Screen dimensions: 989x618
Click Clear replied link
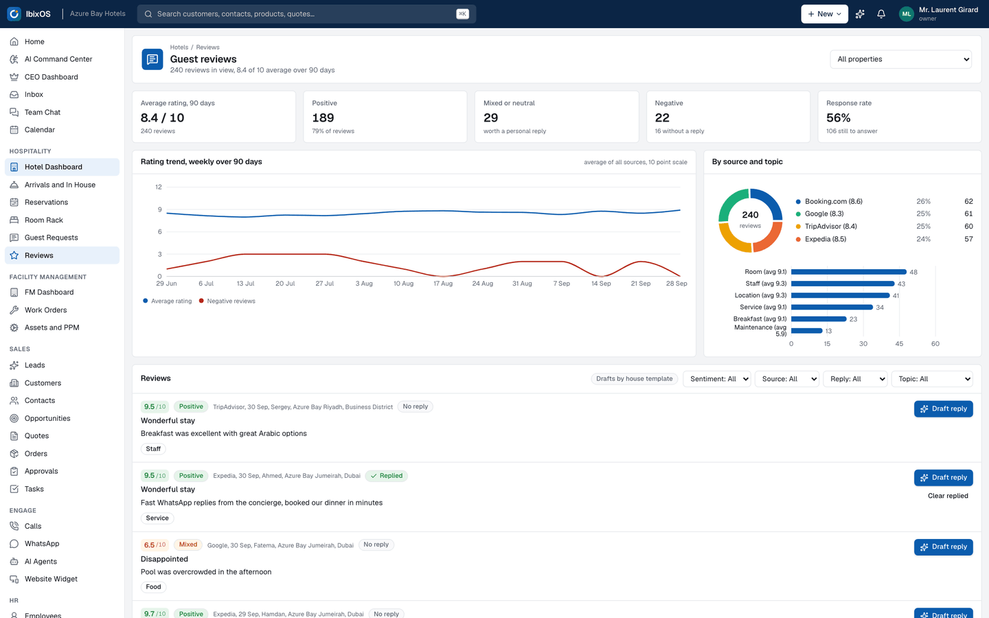pyautogui.click(x=948, y=496)
